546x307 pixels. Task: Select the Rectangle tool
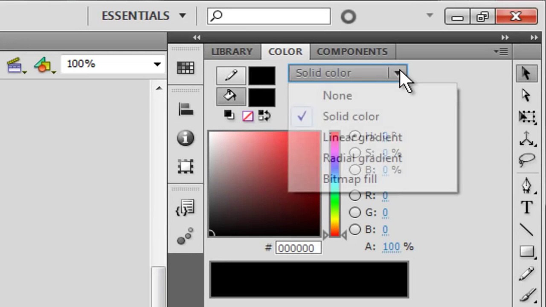[527, 252]
